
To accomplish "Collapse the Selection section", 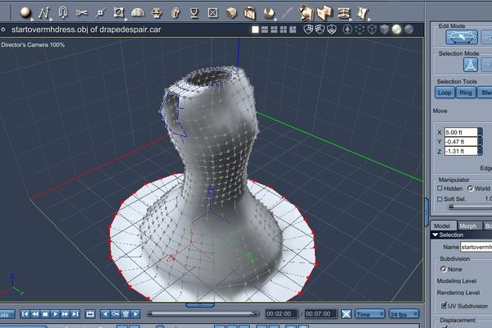I will tap(435, 235).
